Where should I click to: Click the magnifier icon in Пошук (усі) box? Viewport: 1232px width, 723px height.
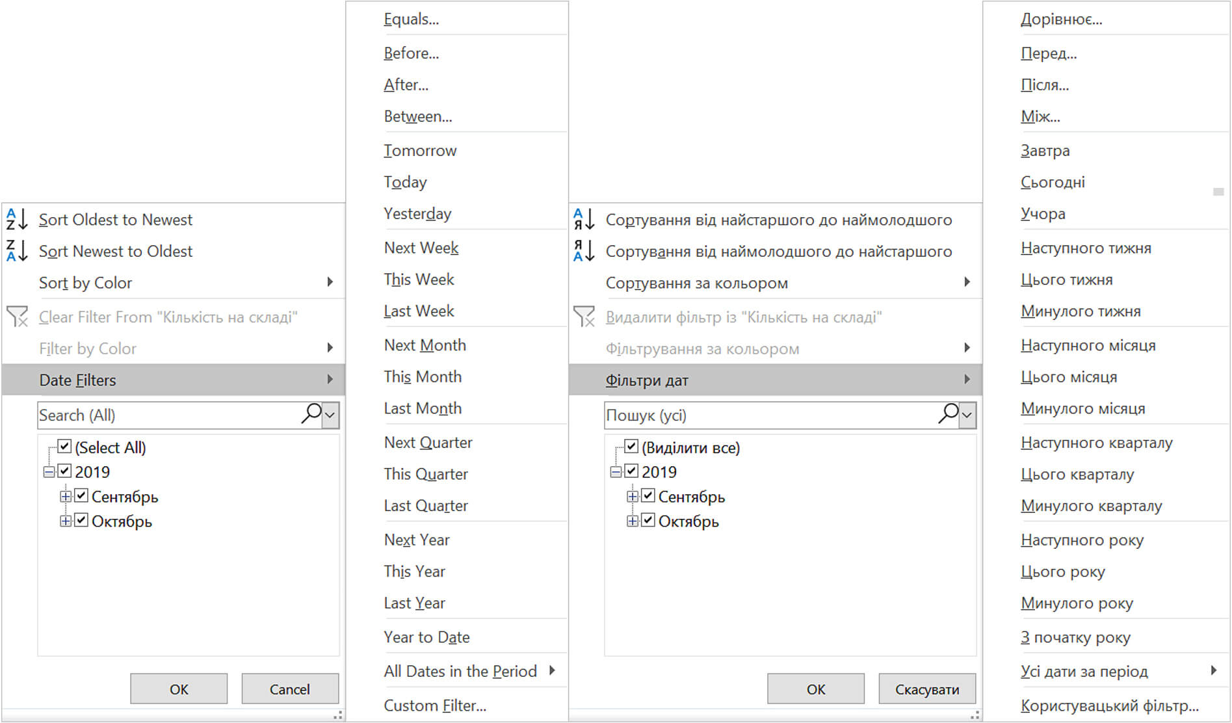pos(949,414)
